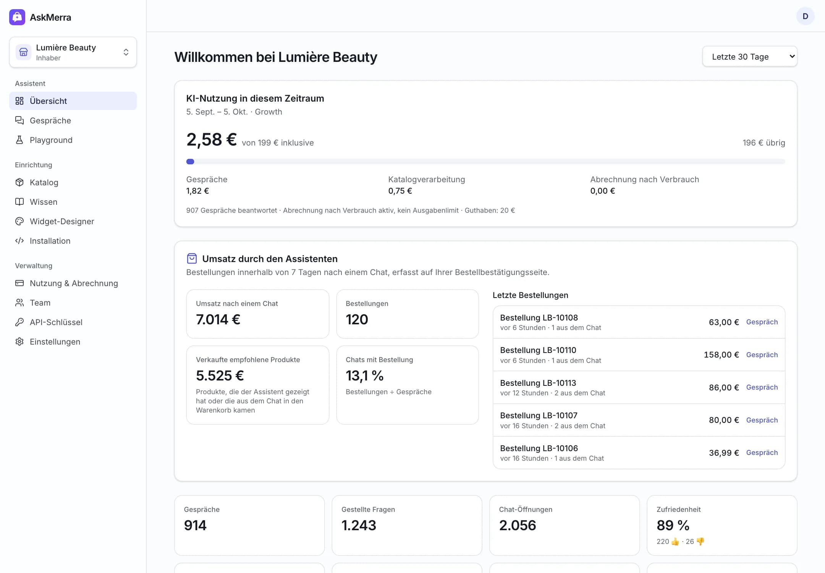
Task: Click the Übersicht grid icon
Action: point(19,101)
